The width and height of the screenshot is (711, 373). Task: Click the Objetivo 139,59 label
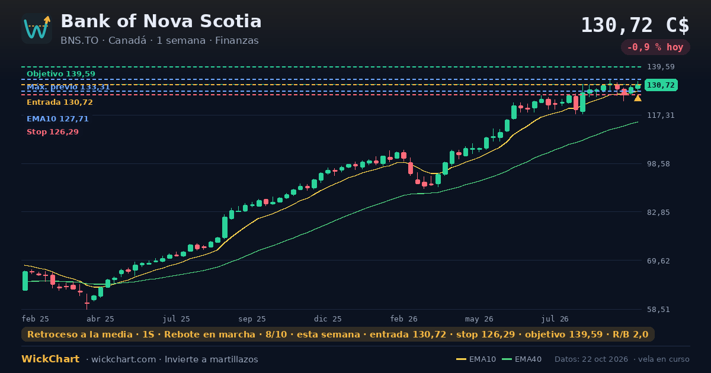click(61, 74)
